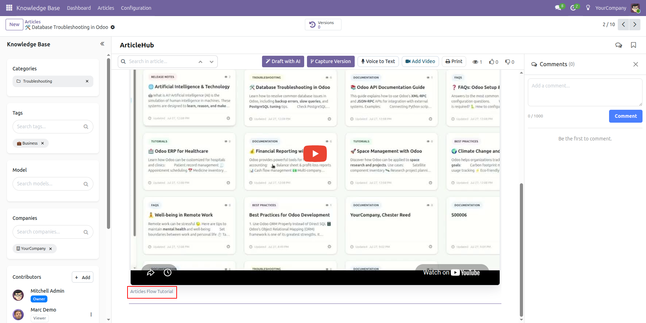Click the Articles Flow Tutorial caption
The height and width of the screenshot is (323, 646).
tap(152, 292)
